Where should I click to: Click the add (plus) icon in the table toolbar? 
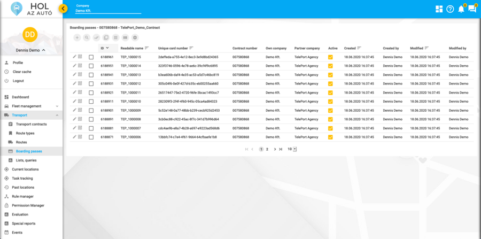click(x=77, y=37)
